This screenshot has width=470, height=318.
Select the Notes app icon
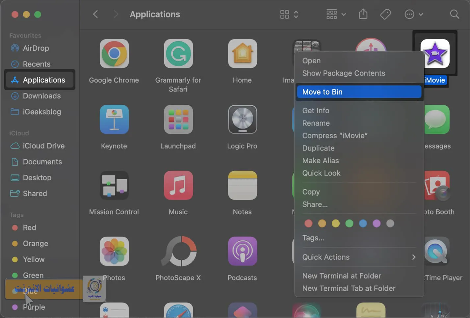(242, 185)
